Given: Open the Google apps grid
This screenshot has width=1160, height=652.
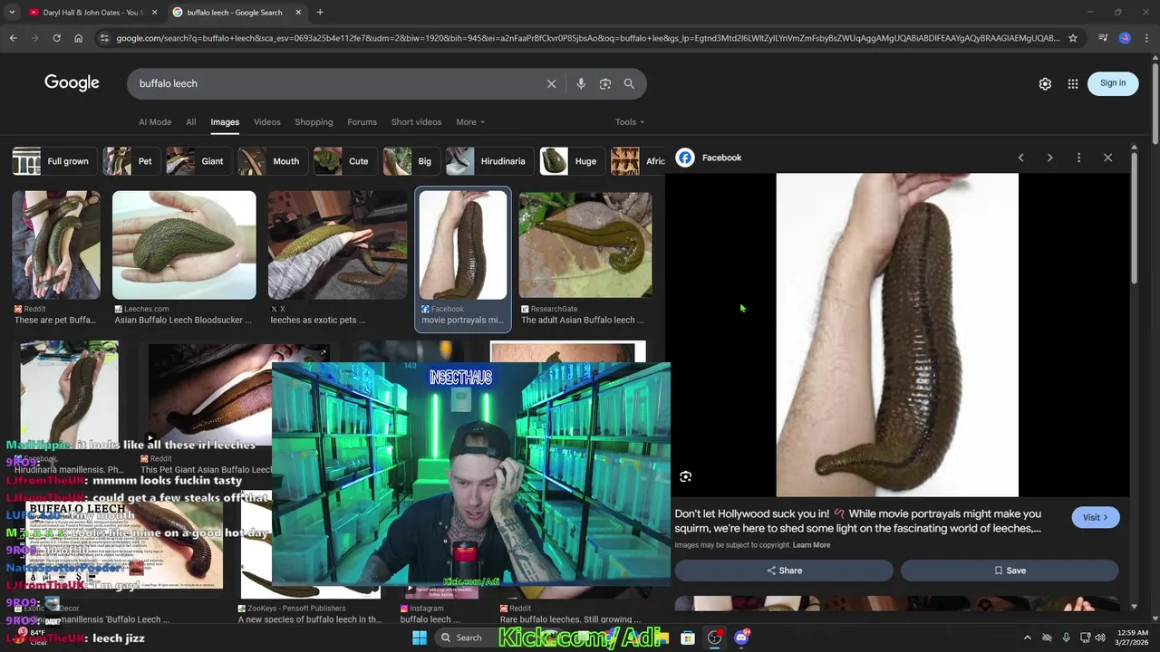Looking at the screenshot, I should tap(1073, 83).
